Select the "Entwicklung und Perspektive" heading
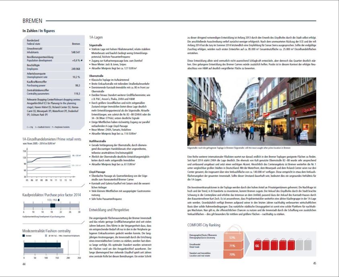 point(109,210)
